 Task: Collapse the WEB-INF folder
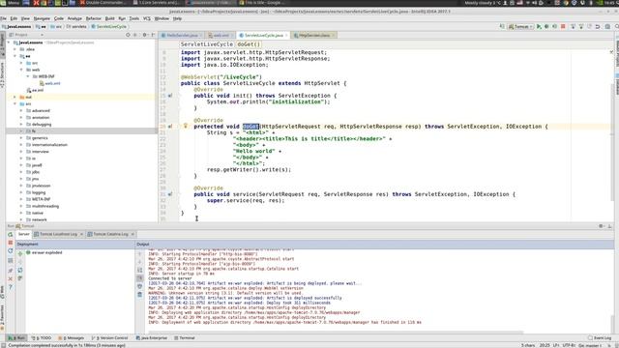(28, 76)
